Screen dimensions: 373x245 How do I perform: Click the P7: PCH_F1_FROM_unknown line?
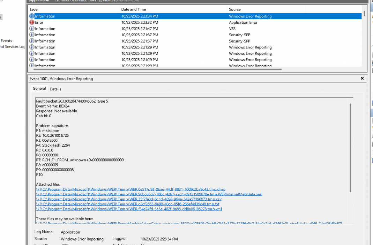pos(80,160)
